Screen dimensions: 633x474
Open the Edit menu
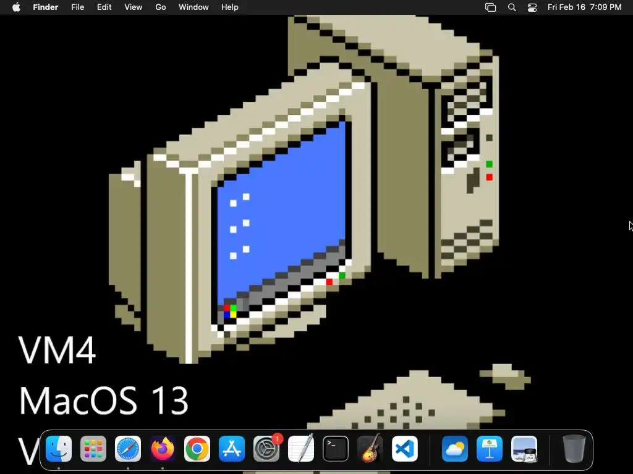[x=104, y=7]
